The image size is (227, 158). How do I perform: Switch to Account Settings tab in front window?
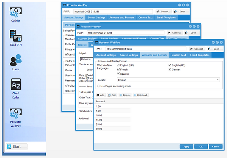(106, 55)
